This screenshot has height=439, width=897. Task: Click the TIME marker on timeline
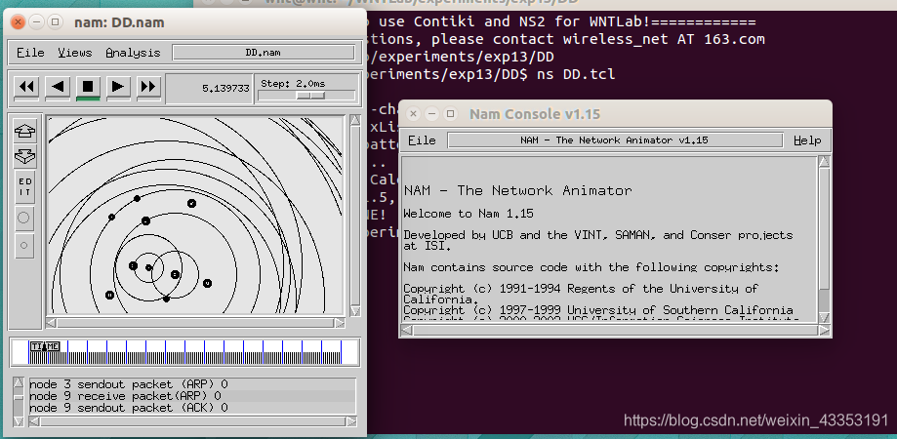[45, 346]
